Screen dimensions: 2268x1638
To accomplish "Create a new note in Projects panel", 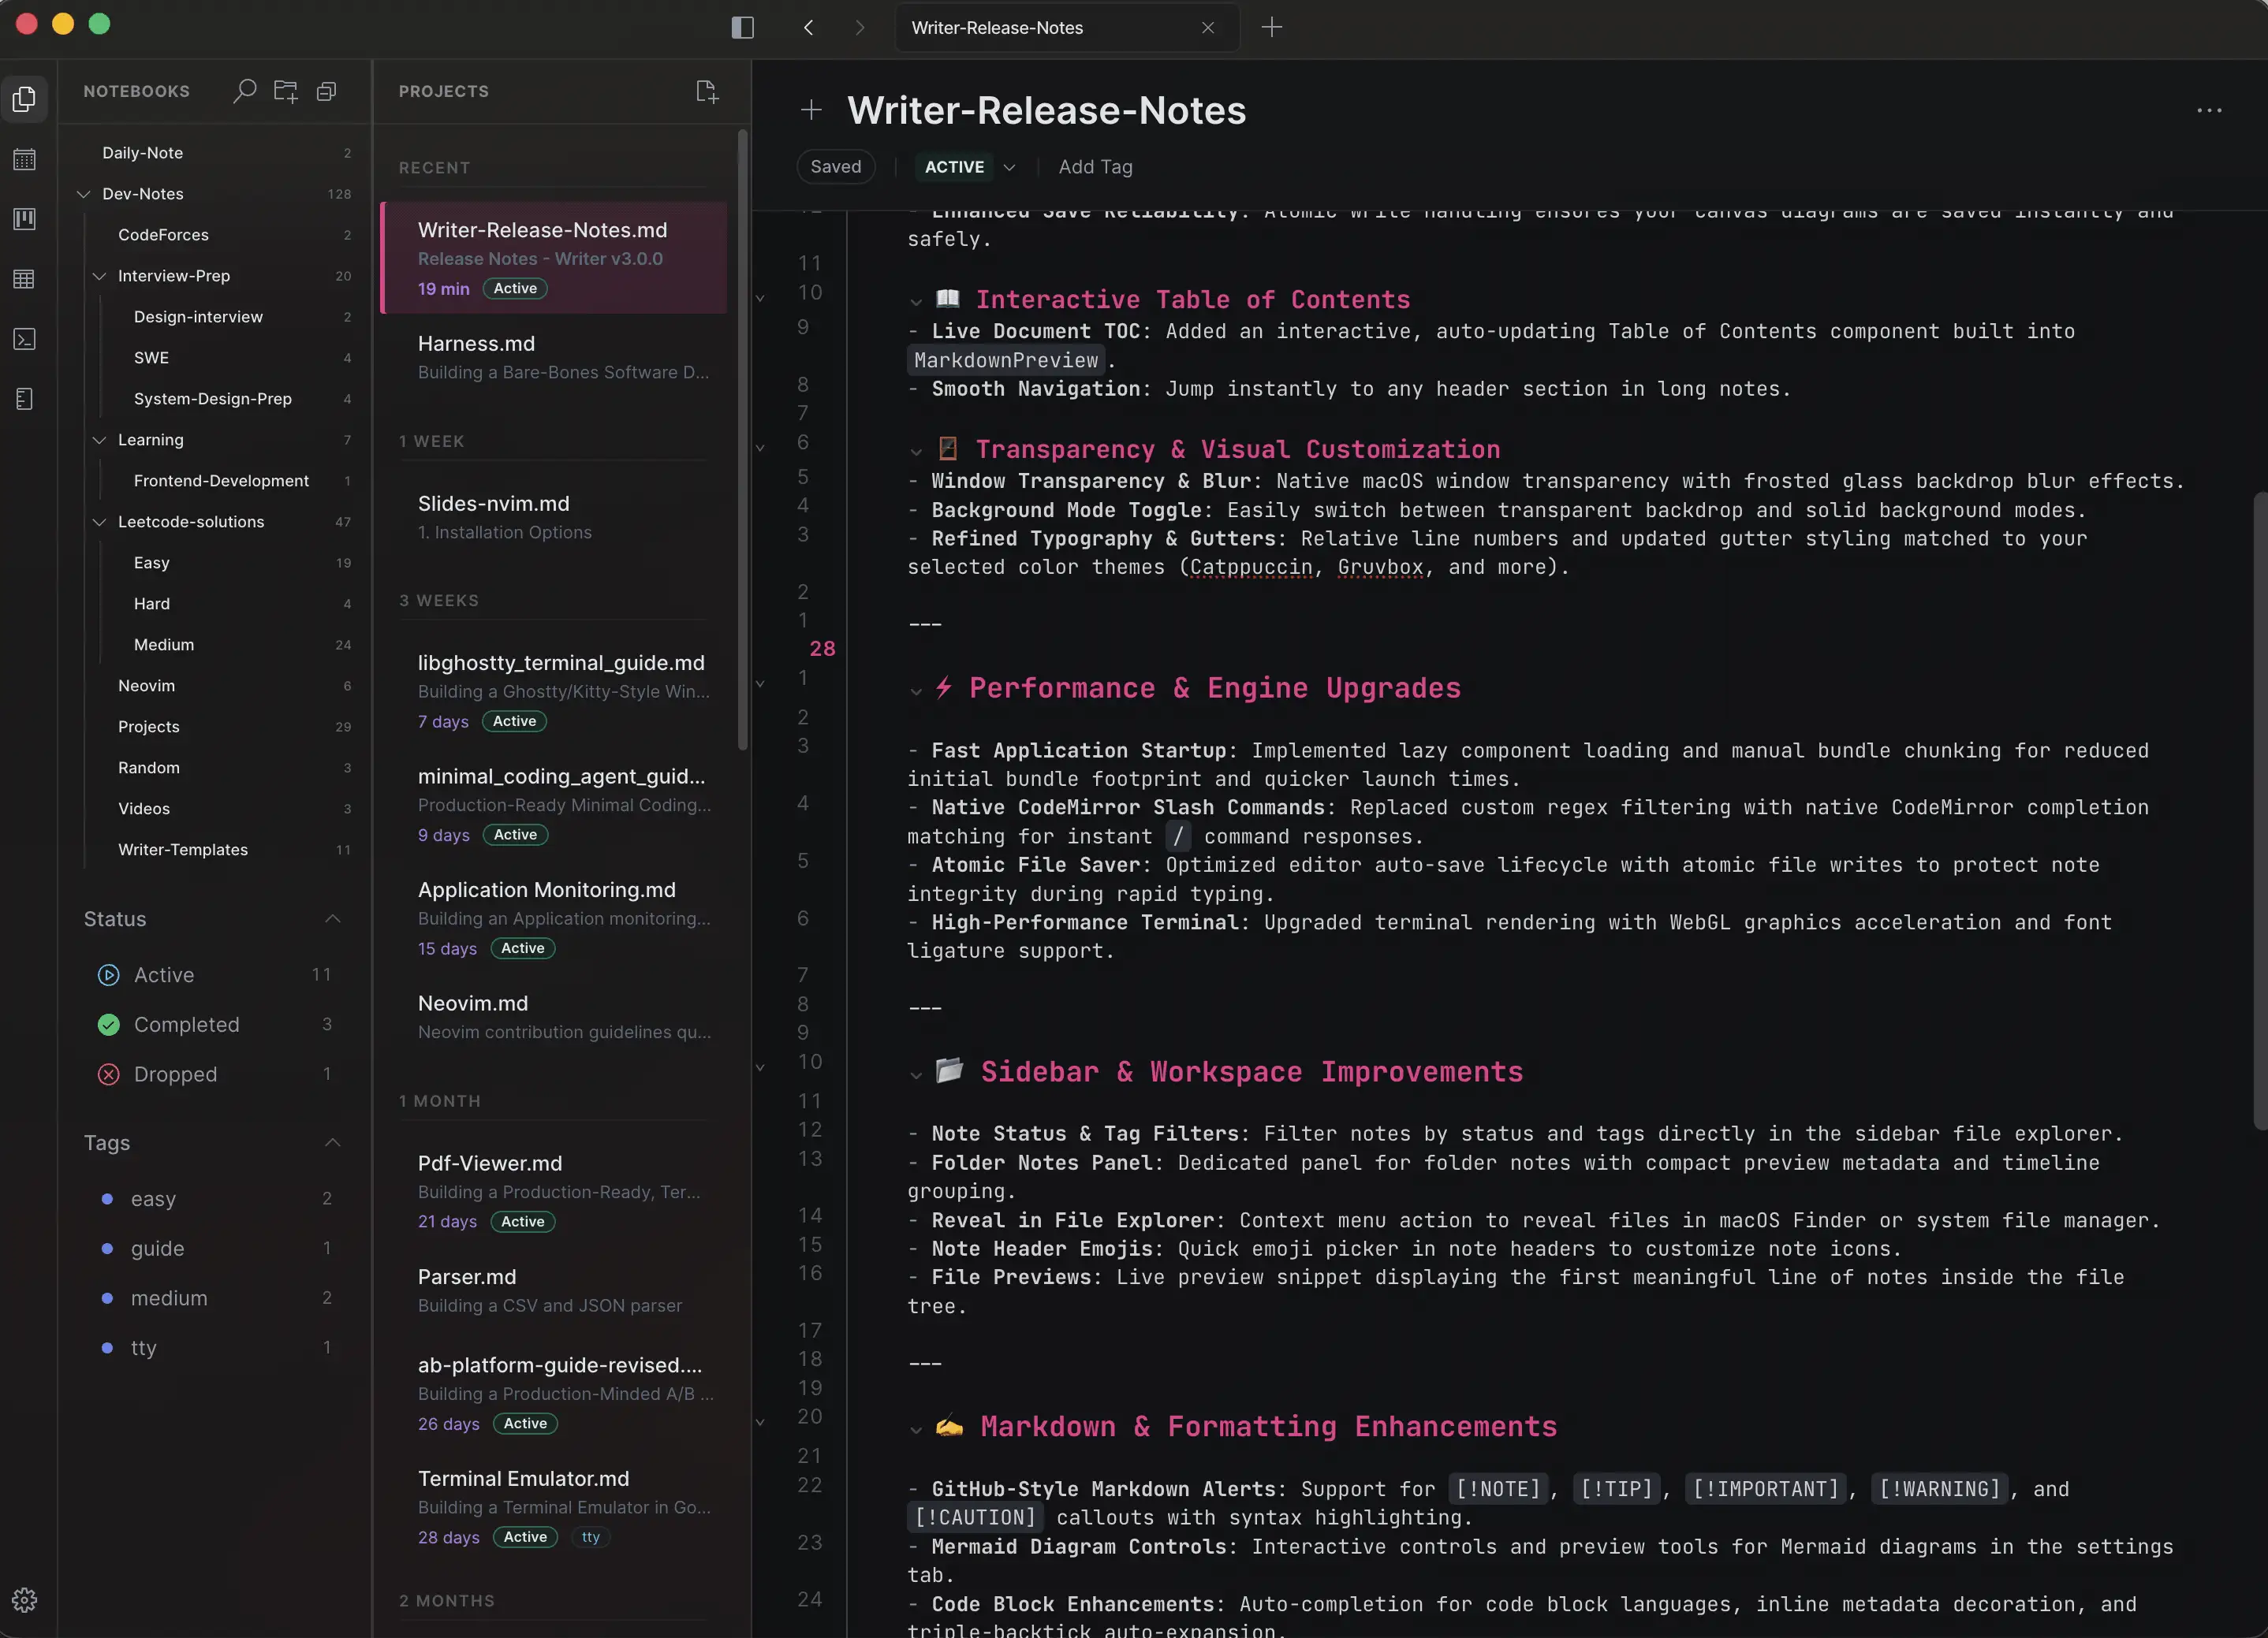I will [706, 91].
